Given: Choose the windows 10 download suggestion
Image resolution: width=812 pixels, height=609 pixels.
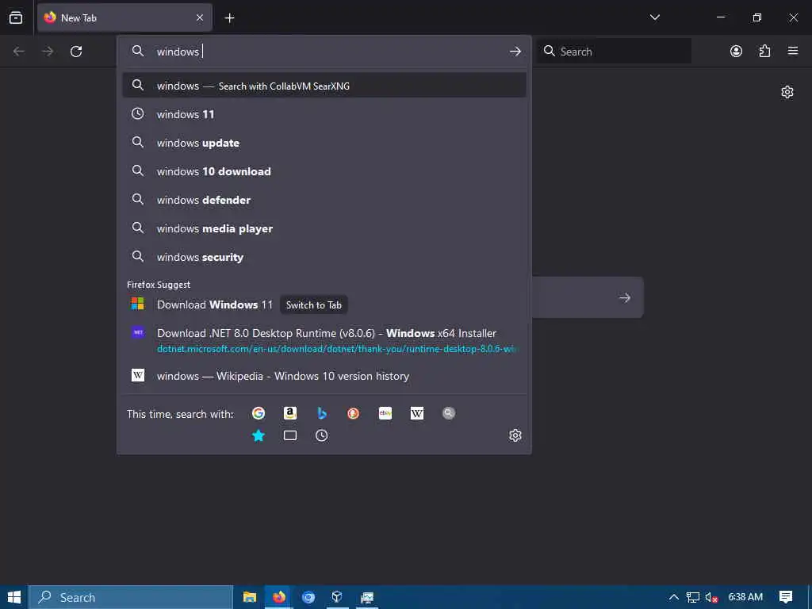Looking at the screenshot, I should 324,171.
